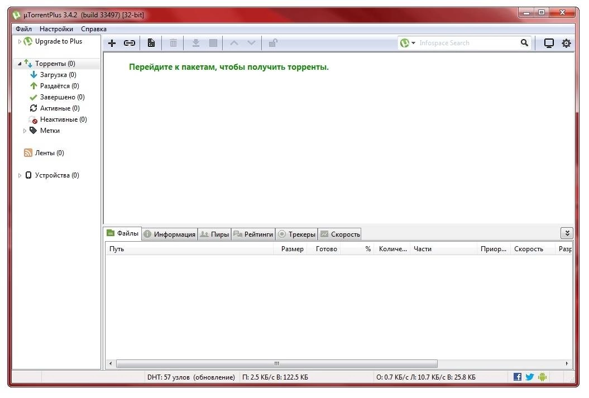Click the Метки tag icon
Image resolution: width=589 pixels, height=398 pixels.
tap(33, 130)
